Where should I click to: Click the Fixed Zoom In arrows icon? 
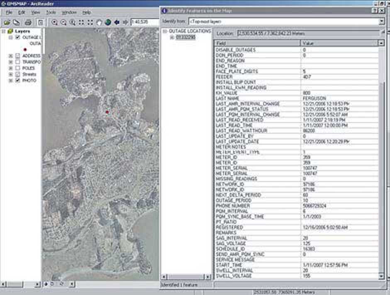pyautogui.click(x=81, y=22)
